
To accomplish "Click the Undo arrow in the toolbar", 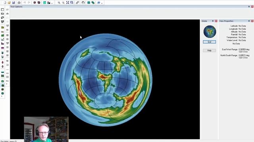I will (25, 3).
